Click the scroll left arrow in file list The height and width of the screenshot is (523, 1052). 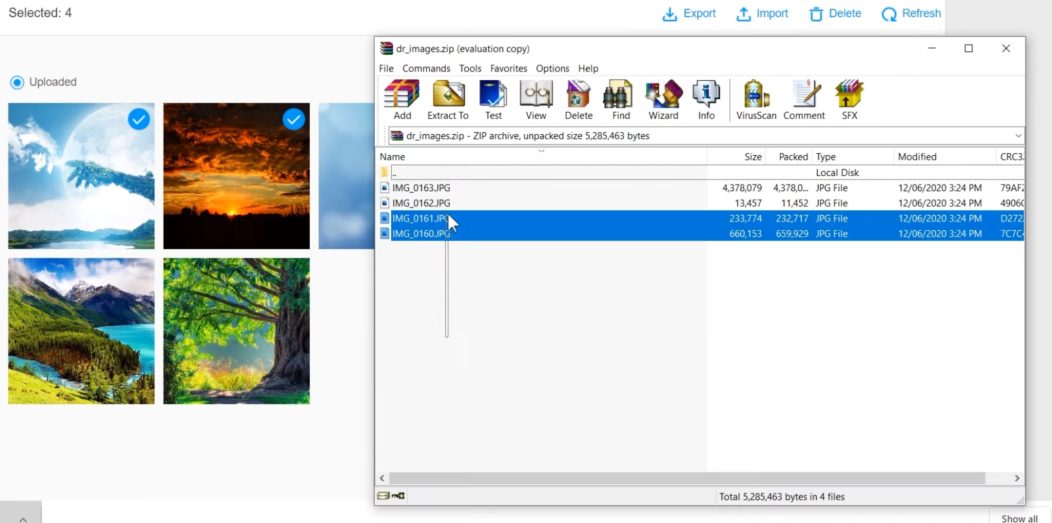pyautogui.click(x=383, y=478)
